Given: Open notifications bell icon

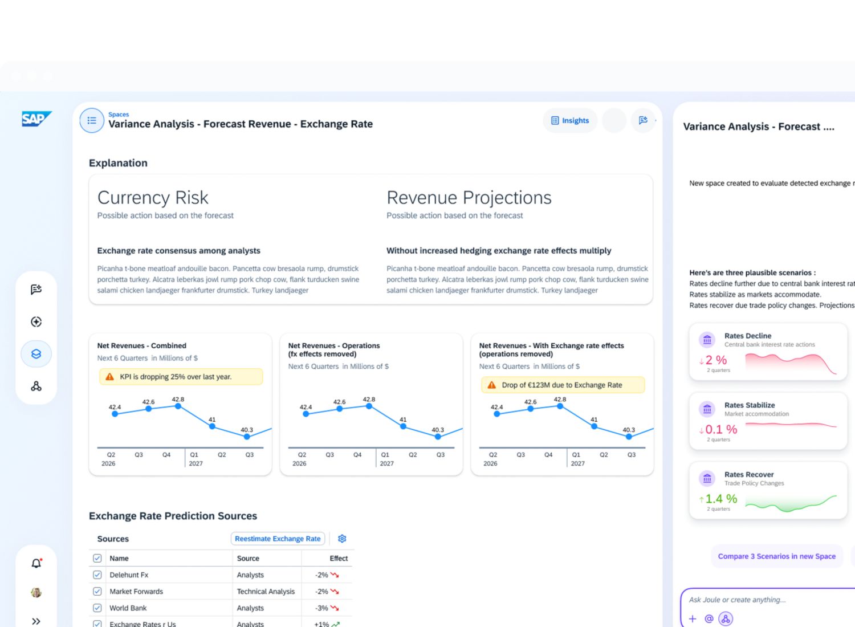Looking at the screenshot, I should pos(36,563).
